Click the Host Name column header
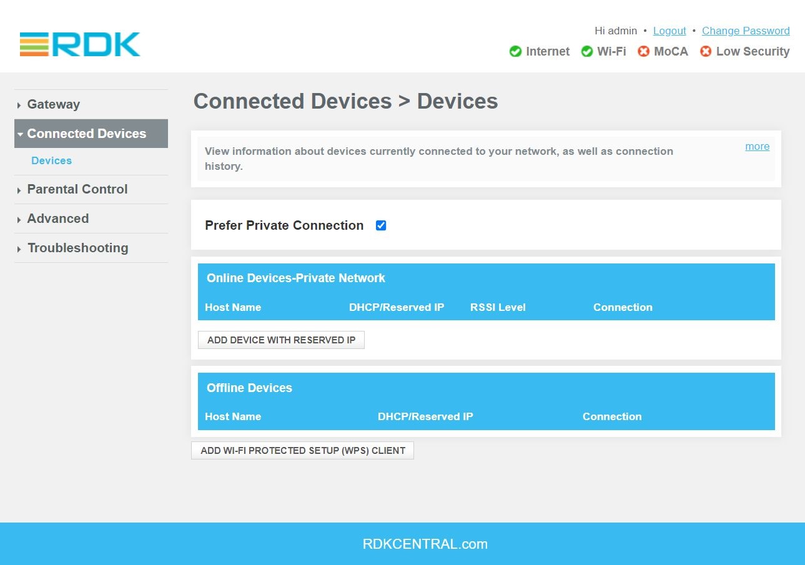Screen dimensions: 805x565 click(233, 307)
